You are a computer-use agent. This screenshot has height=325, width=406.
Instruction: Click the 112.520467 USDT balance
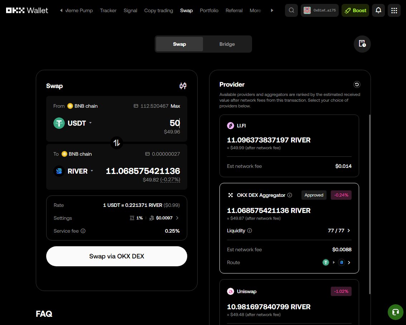tap(154, 106)
